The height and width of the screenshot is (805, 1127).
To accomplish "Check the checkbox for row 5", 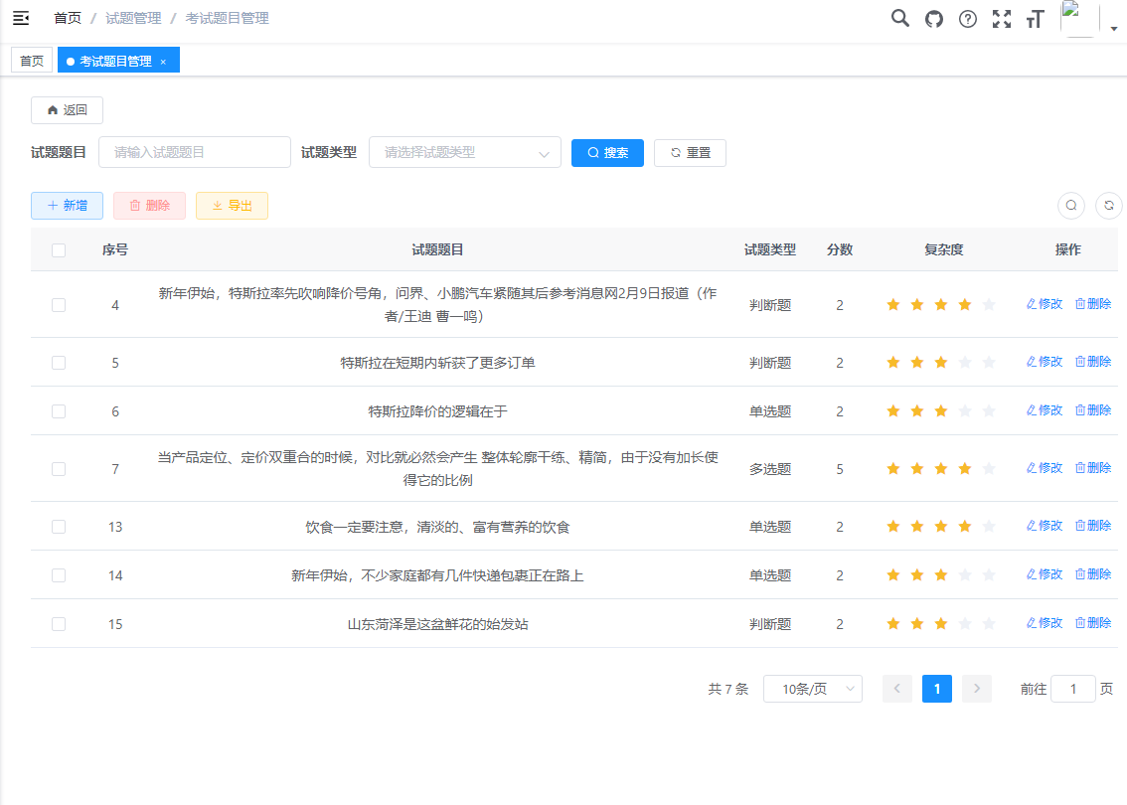I will point(59,362).
